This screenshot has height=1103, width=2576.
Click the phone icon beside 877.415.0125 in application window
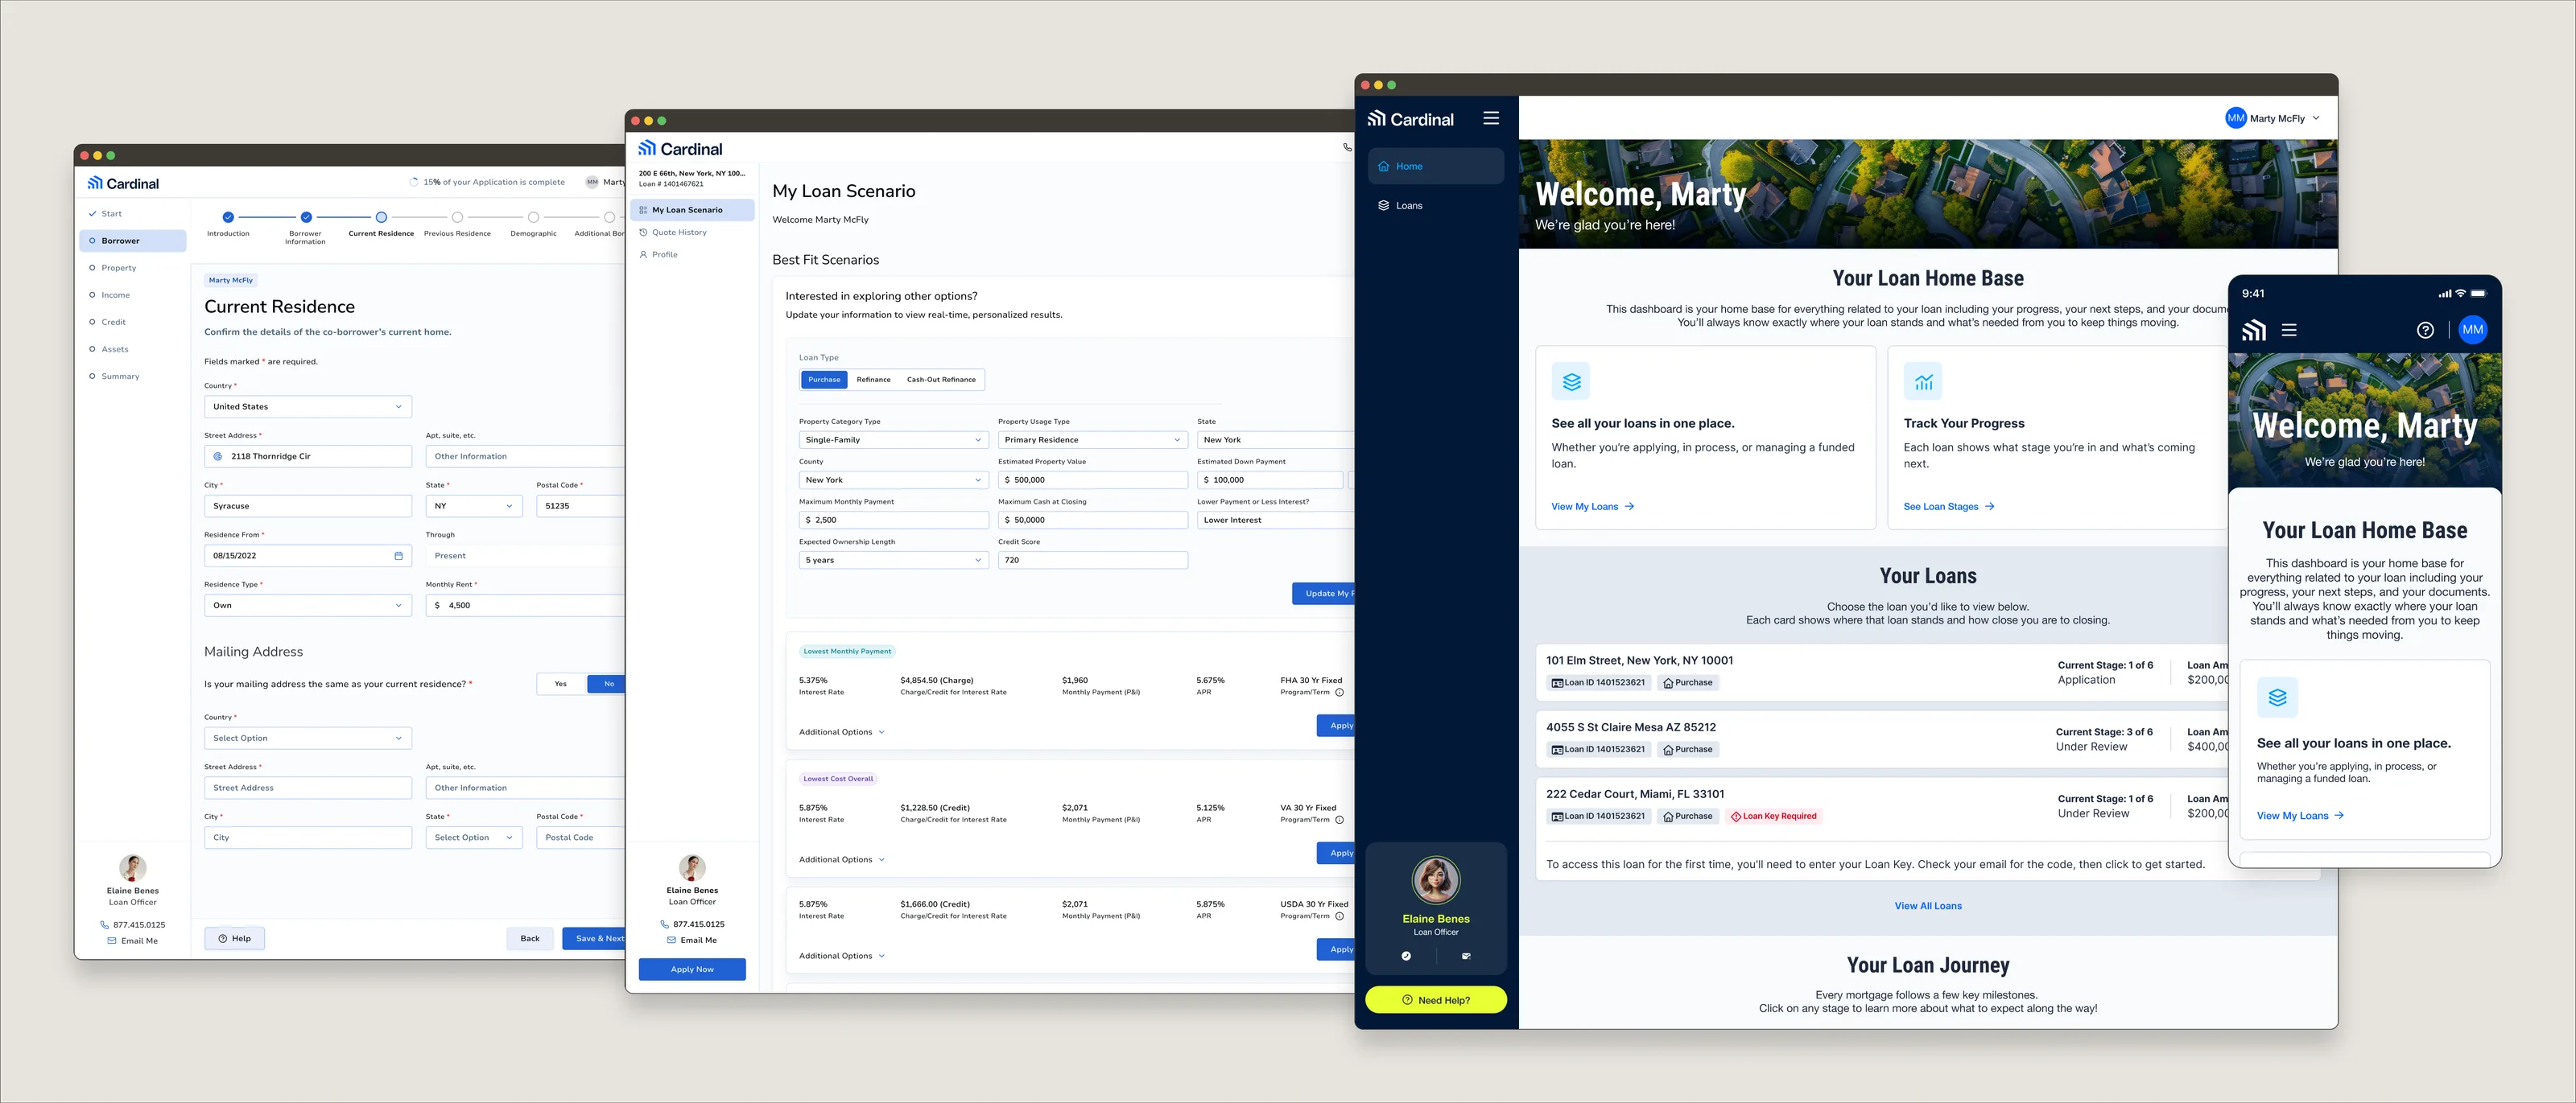click(x=105, y=925)
